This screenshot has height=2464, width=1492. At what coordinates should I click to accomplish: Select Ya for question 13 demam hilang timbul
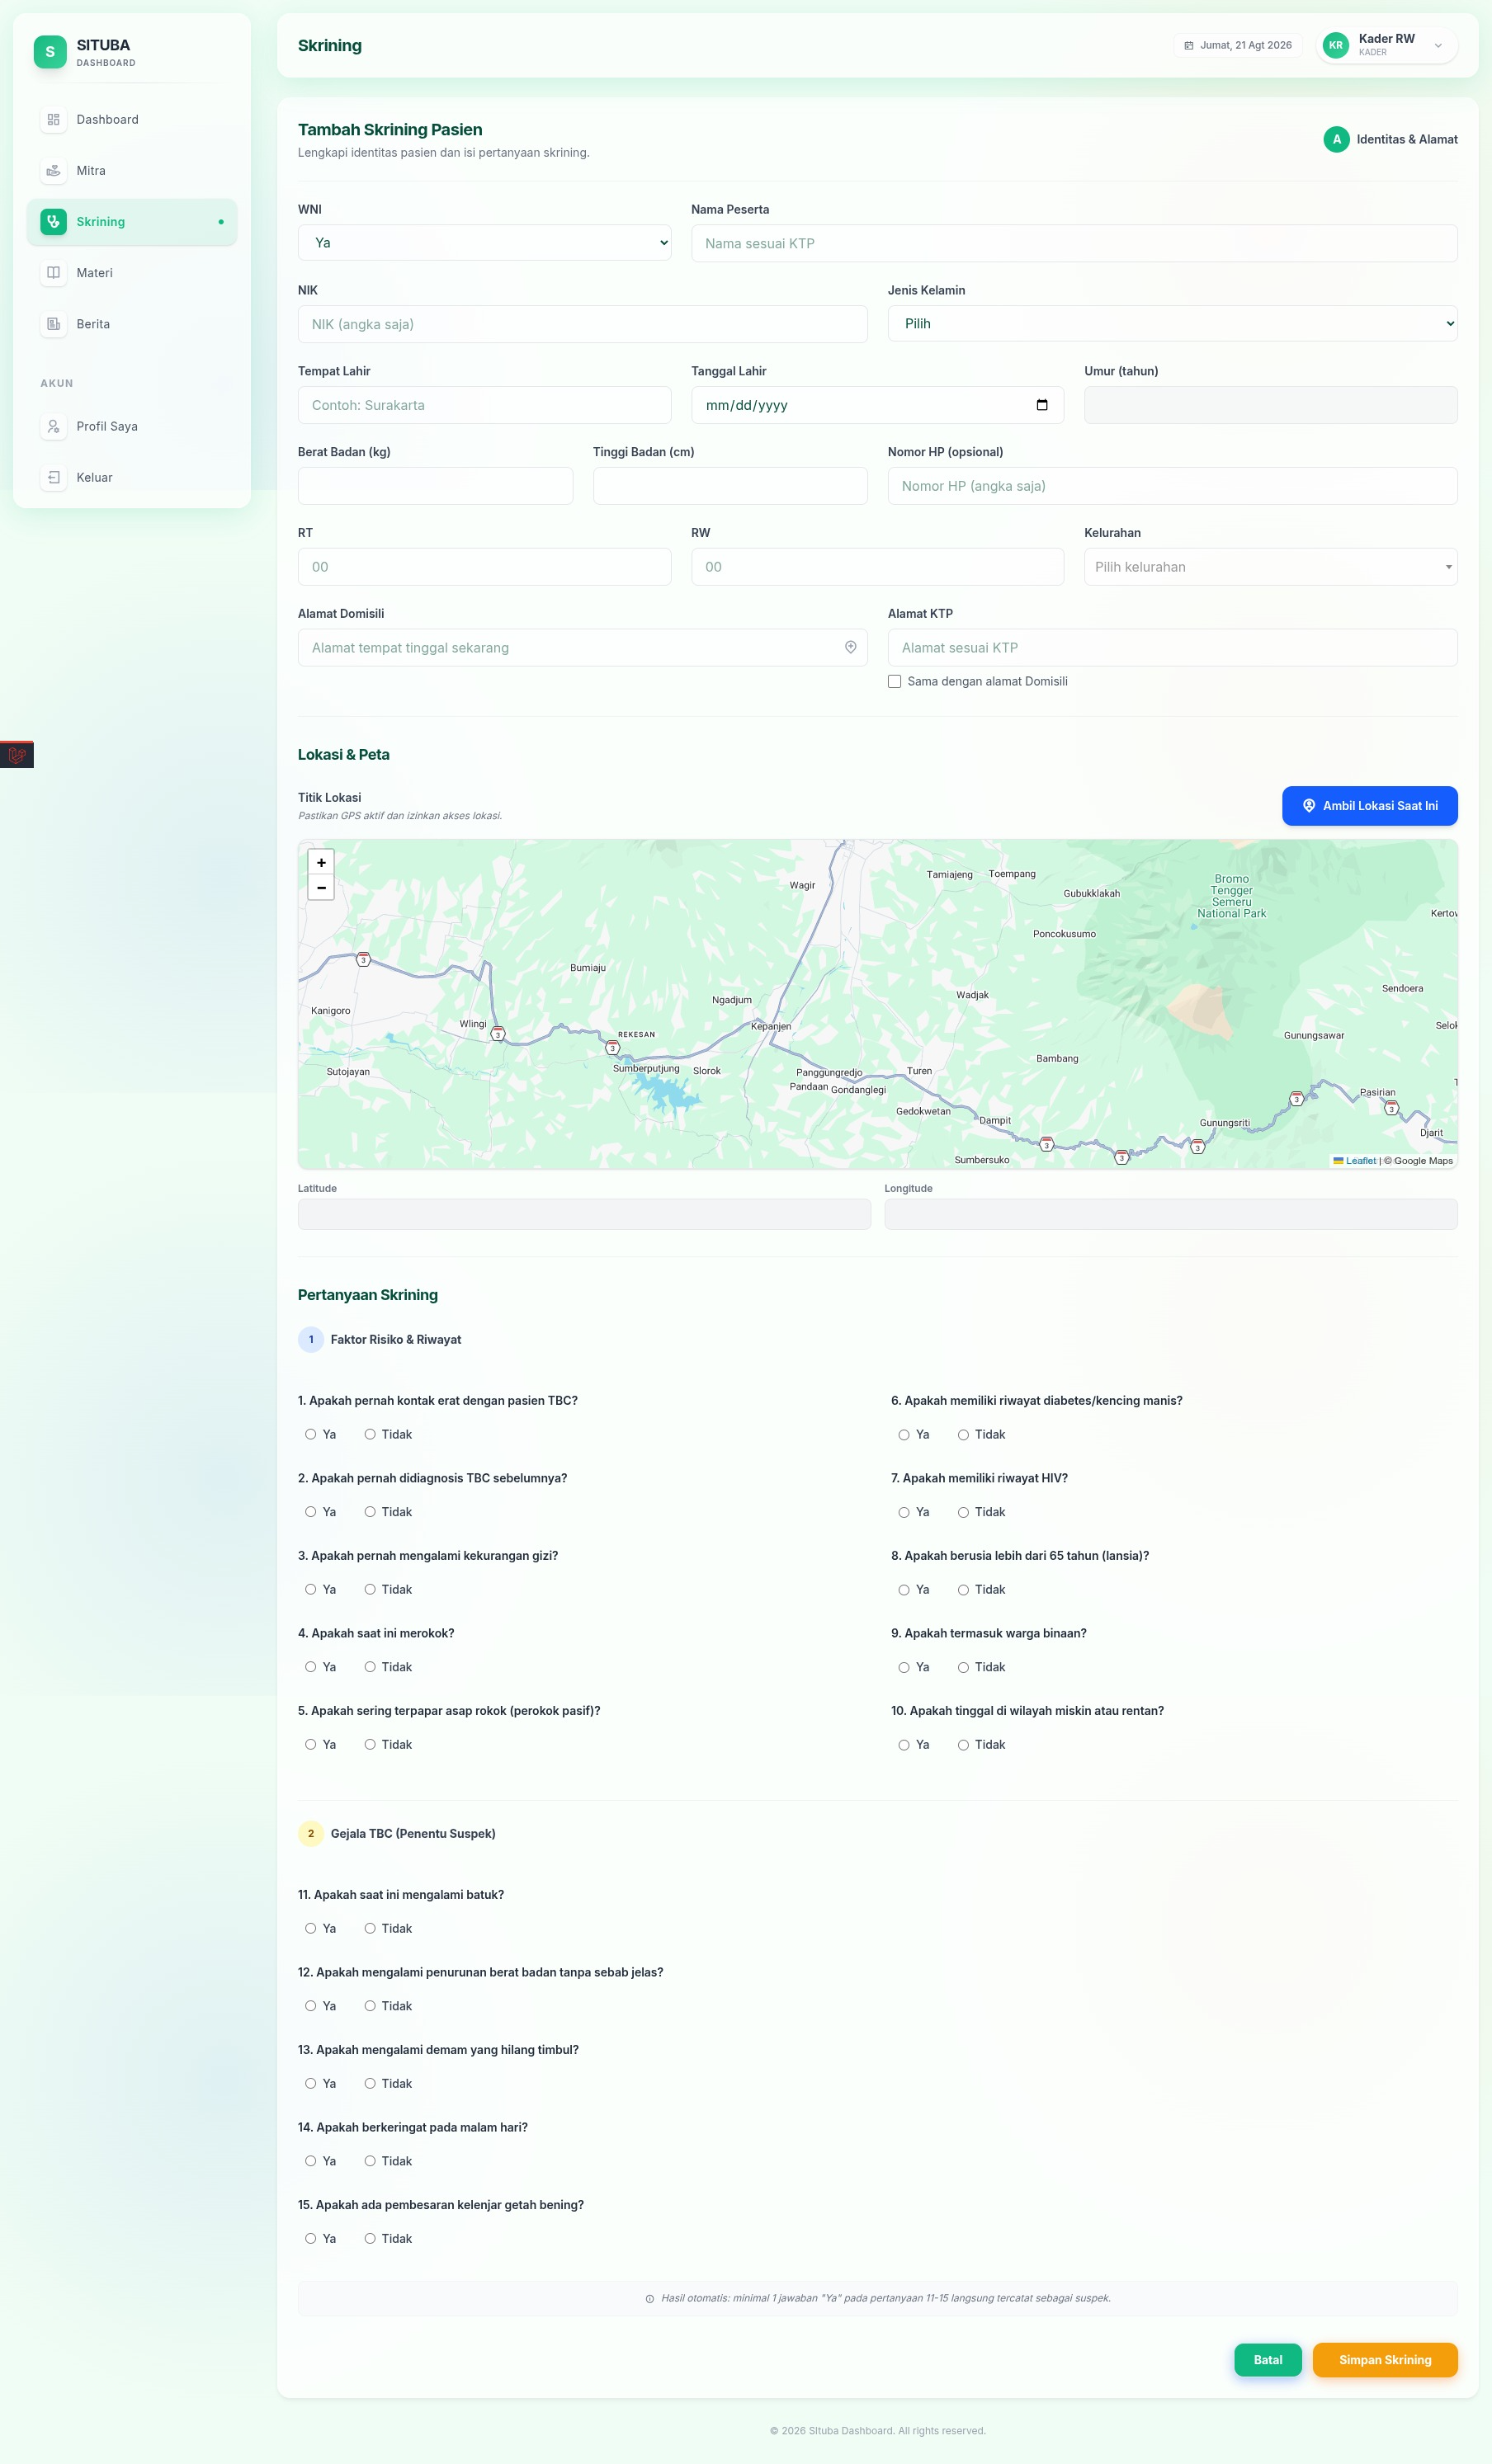coord(310,2084)
